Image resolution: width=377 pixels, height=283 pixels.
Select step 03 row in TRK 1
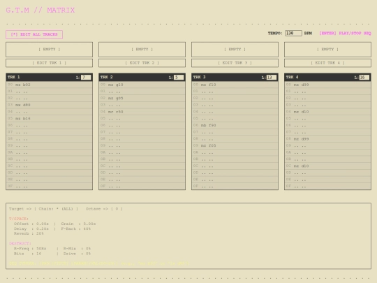[49, 105]
